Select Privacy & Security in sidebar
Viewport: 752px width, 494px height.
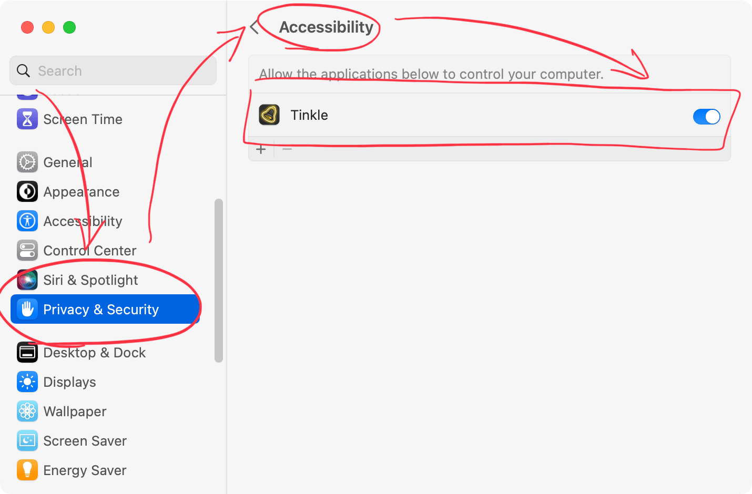101,309
